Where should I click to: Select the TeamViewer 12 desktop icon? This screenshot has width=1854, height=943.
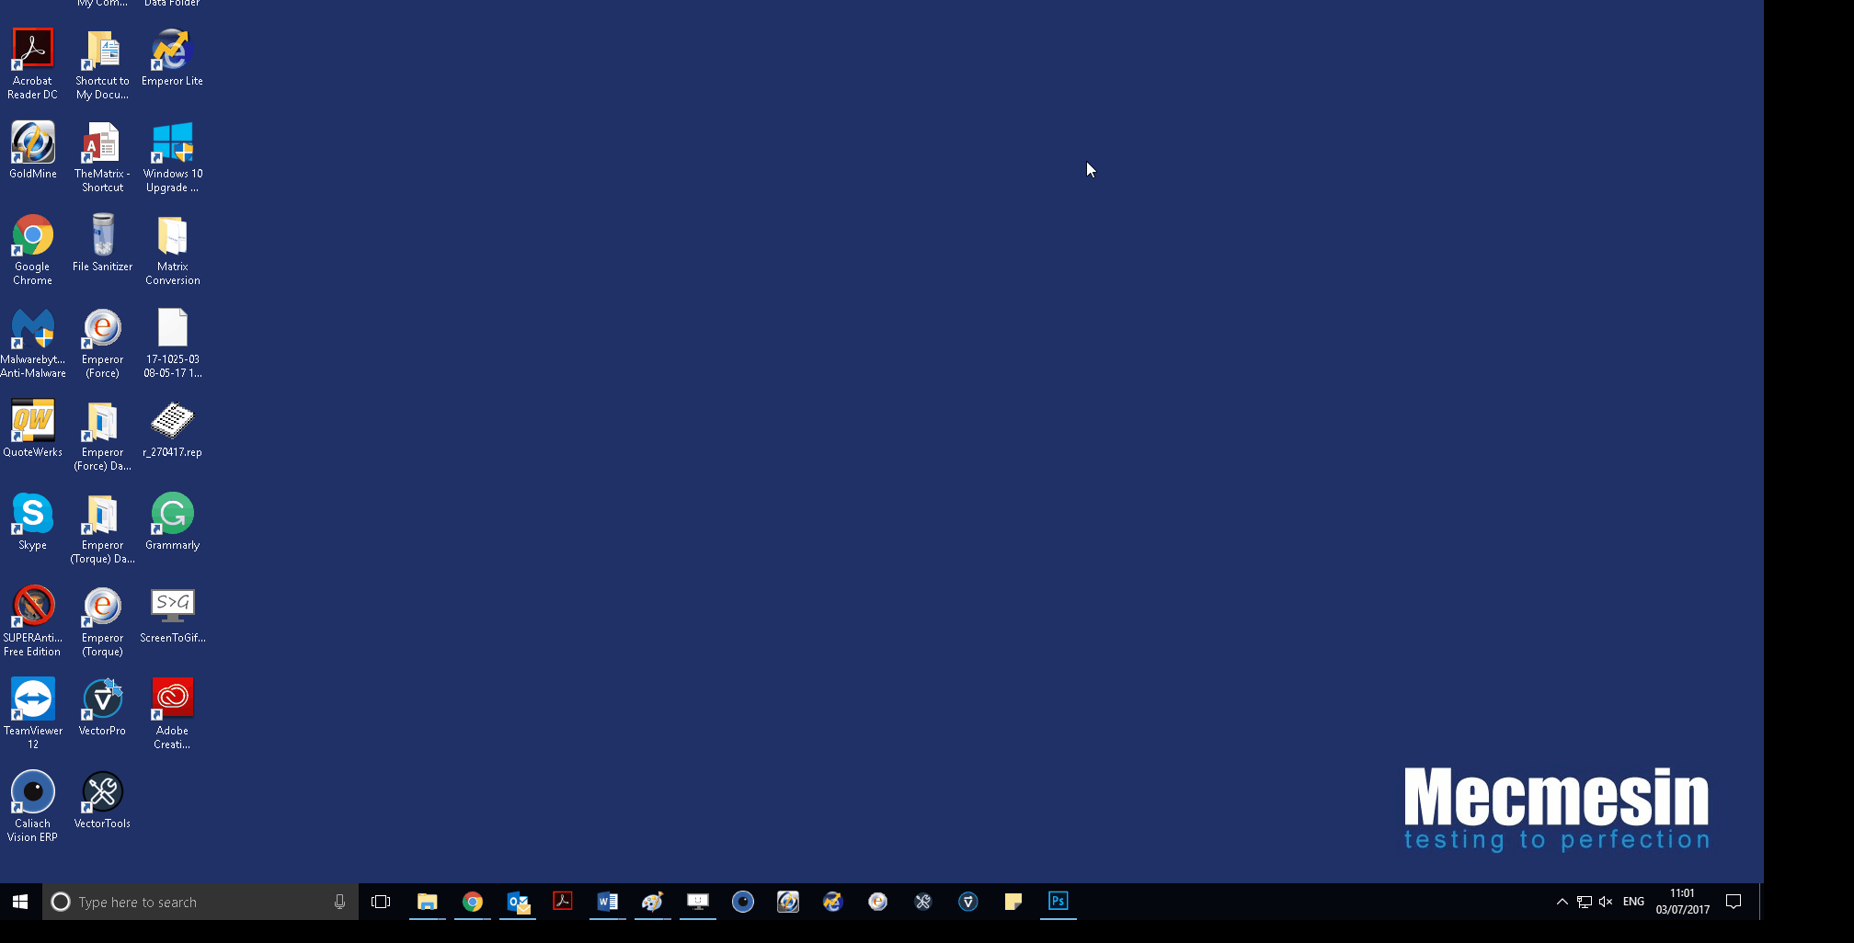tap(33, 713)
